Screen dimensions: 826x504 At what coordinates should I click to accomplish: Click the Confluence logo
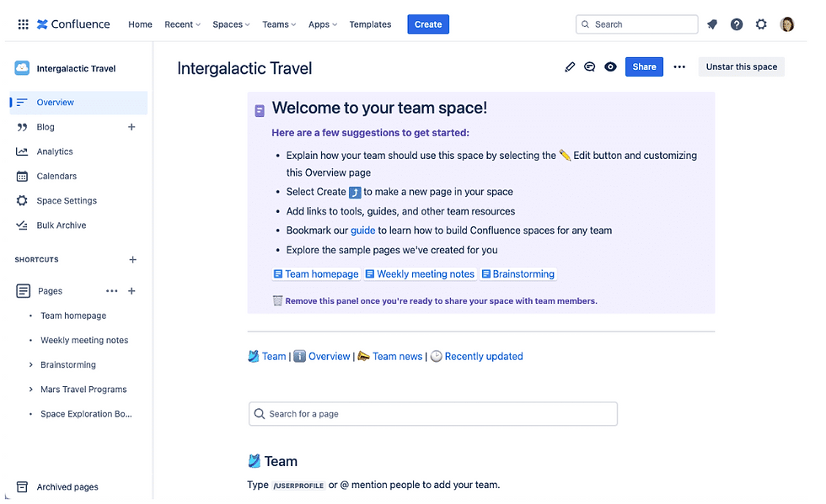tap(73, 24)
